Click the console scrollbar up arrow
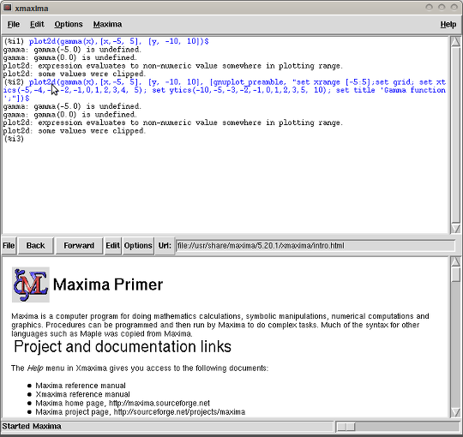This screenshot has width=463, height=437. 455,42
